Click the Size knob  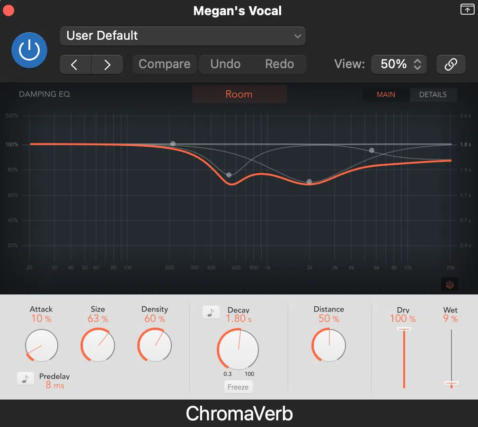tap(97, 345)
